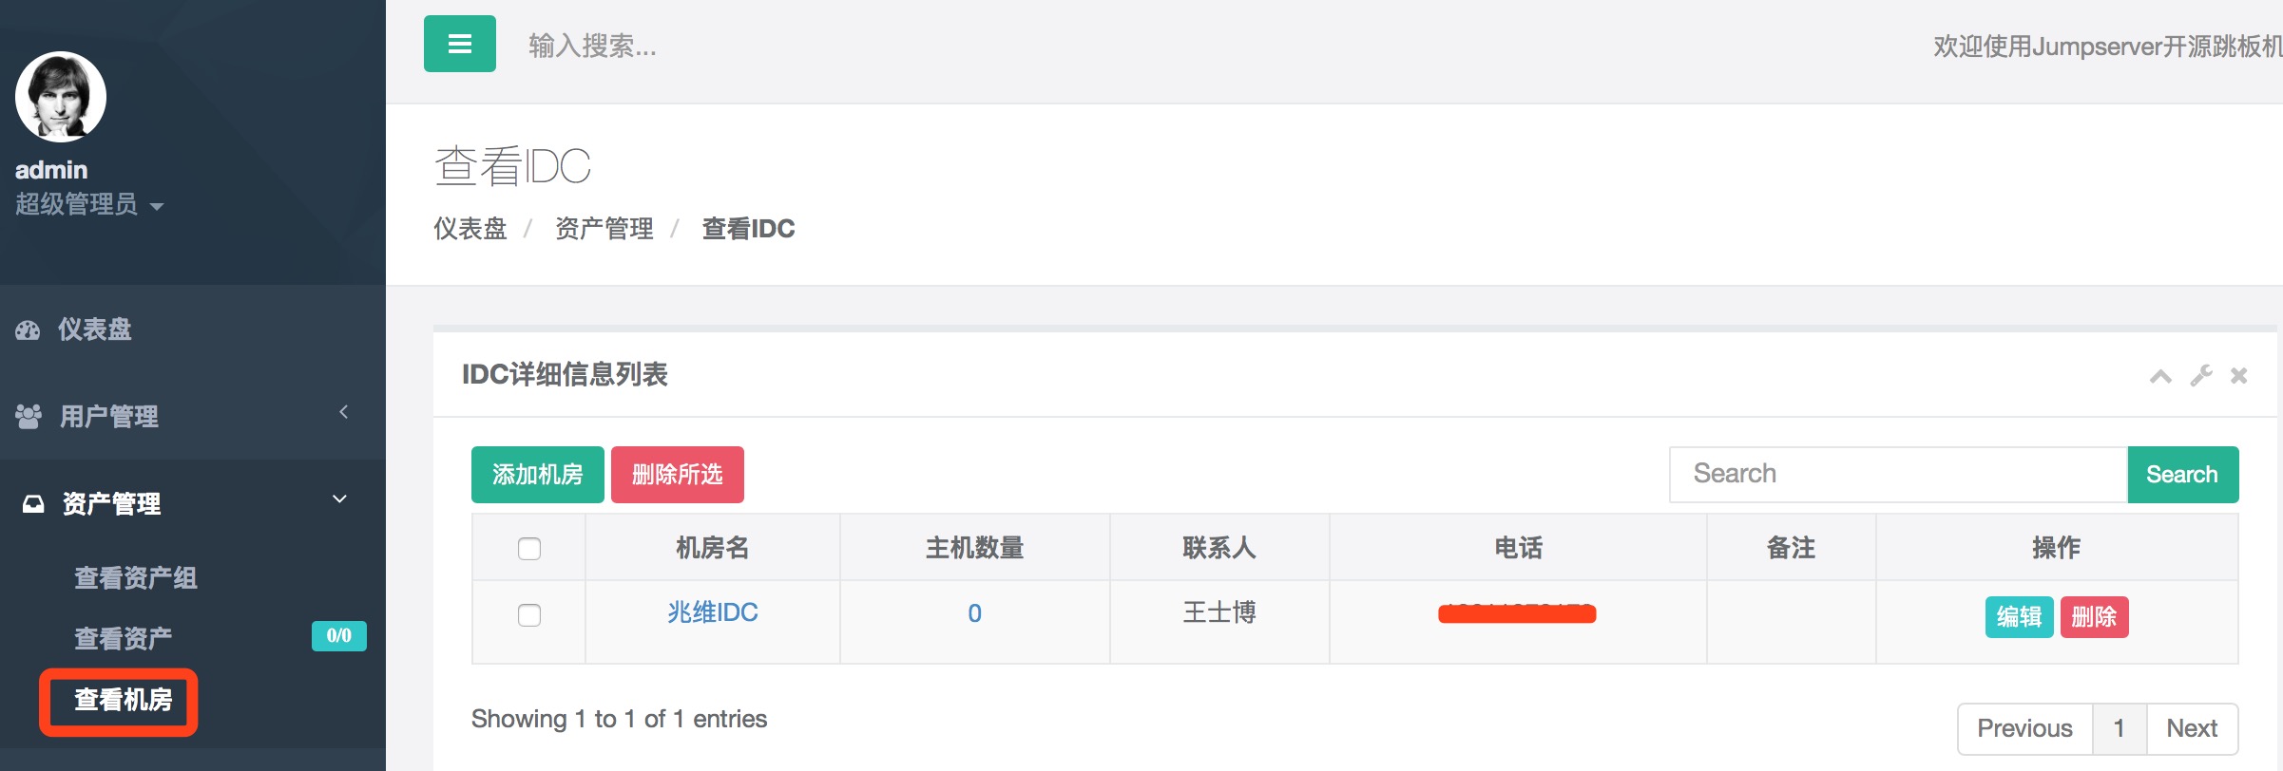
Task: Close the IDC list panel with X icon
Action: tap(2239, 376)
